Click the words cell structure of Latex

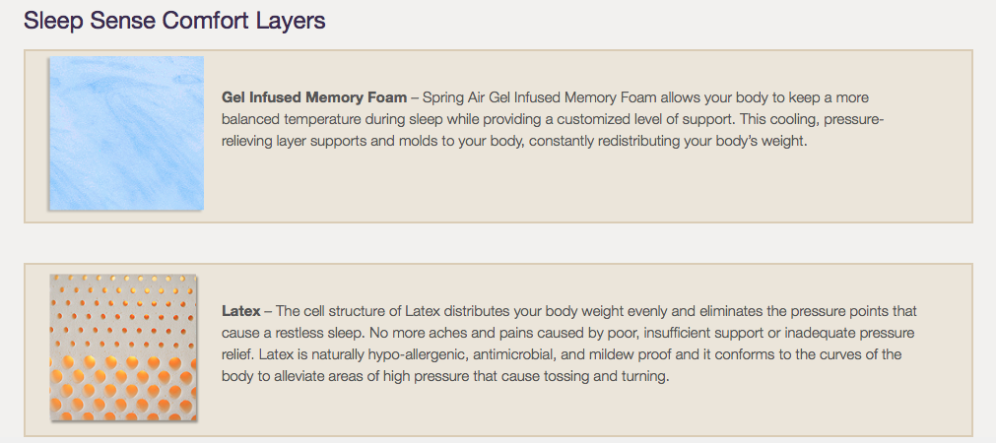370,312
